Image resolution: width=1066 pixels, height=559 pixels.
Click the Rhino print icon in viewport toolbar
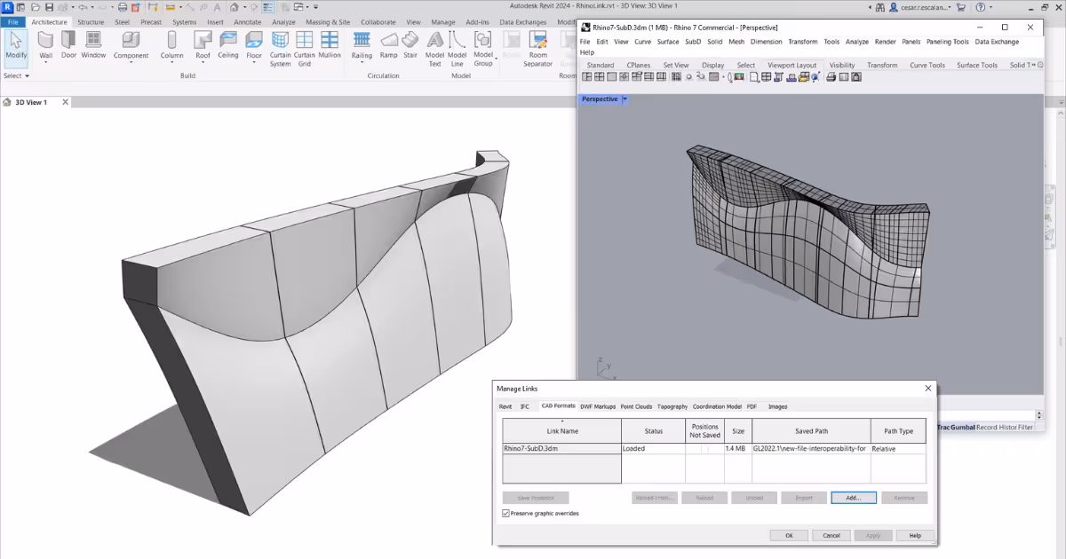[831, 77]
